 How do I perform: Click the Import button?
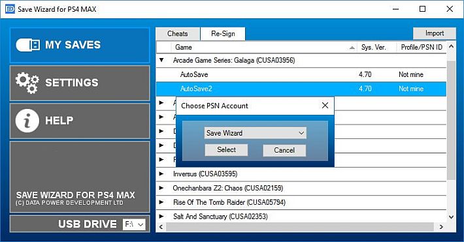(x=435, y=33)
